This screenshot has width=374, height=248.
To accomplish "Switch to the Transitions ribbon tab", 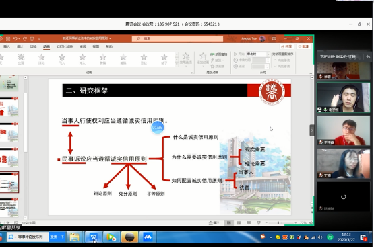I will (33, 46).
